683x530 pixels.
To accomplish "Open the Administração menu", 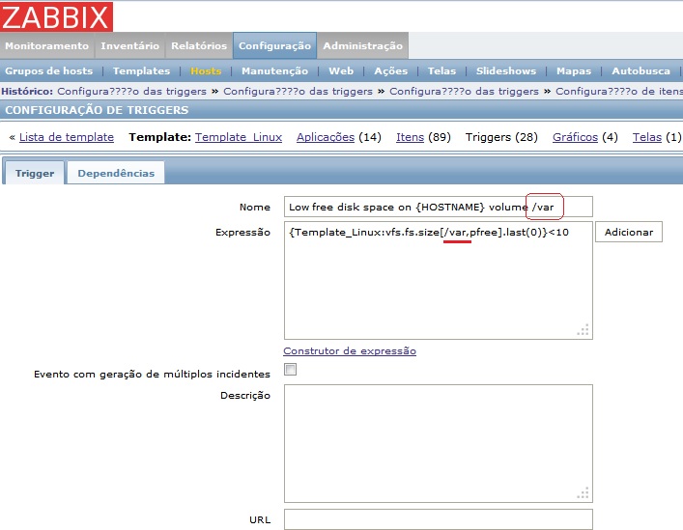I will 363,45.
